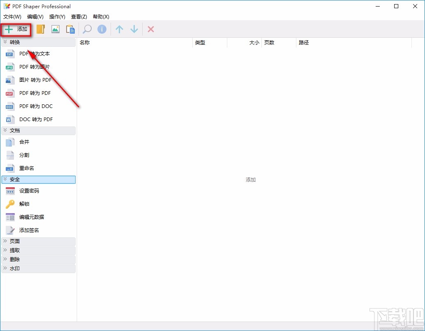Click the DOC icon for PDF 转为 DOC
This screenshot has height=331, width=425.
10,106
